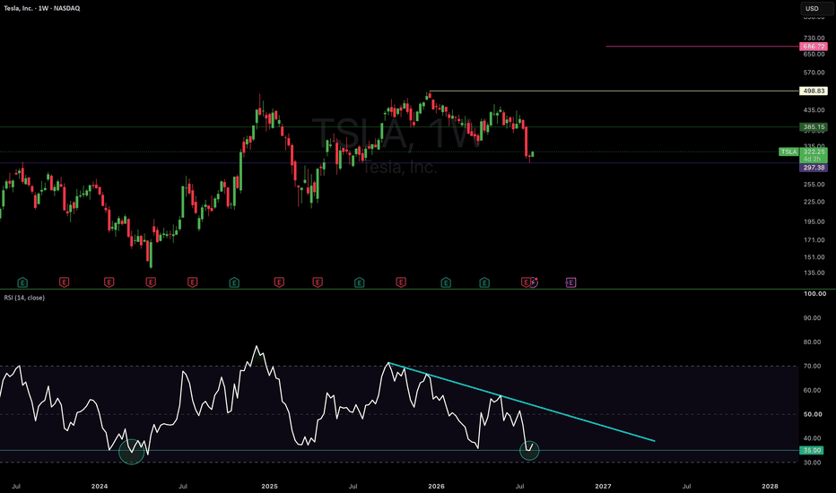The height and width of the screenshot is (493, 836).
Task: Click the RSI (14, close) indicator title
Action: (x=24, y=298)
